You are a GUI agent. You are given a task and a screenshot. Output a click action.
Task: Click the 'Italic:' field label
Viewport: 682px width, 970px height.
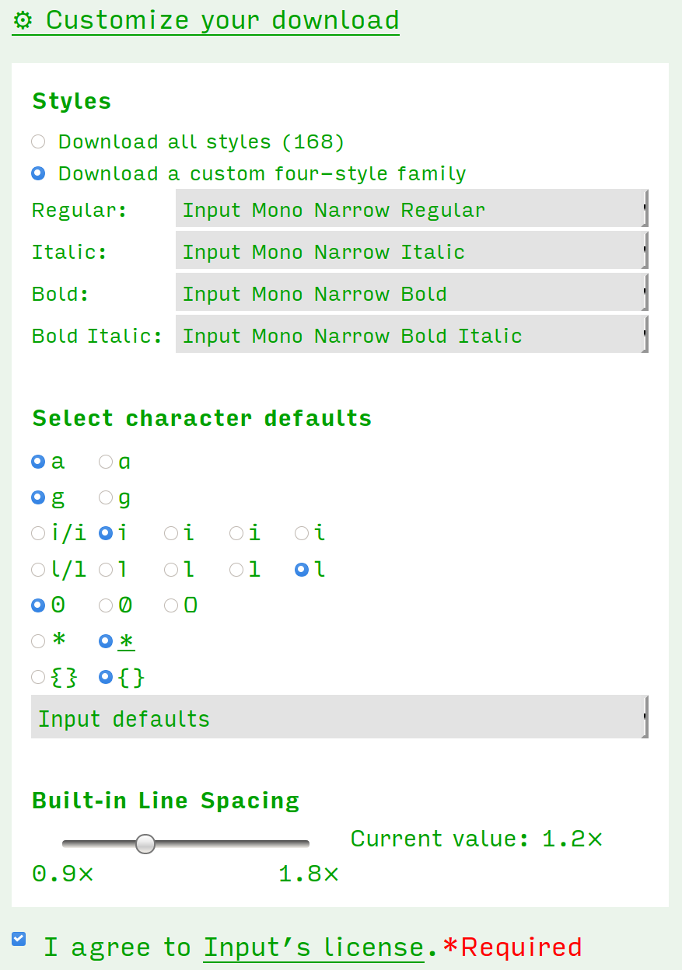click(x=69, y=252)
